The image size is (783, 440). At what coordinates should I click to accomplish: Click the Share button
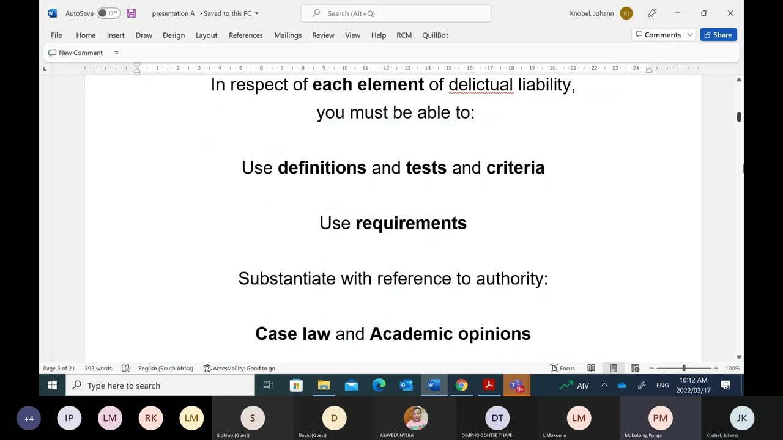click(x=718, y=35)
